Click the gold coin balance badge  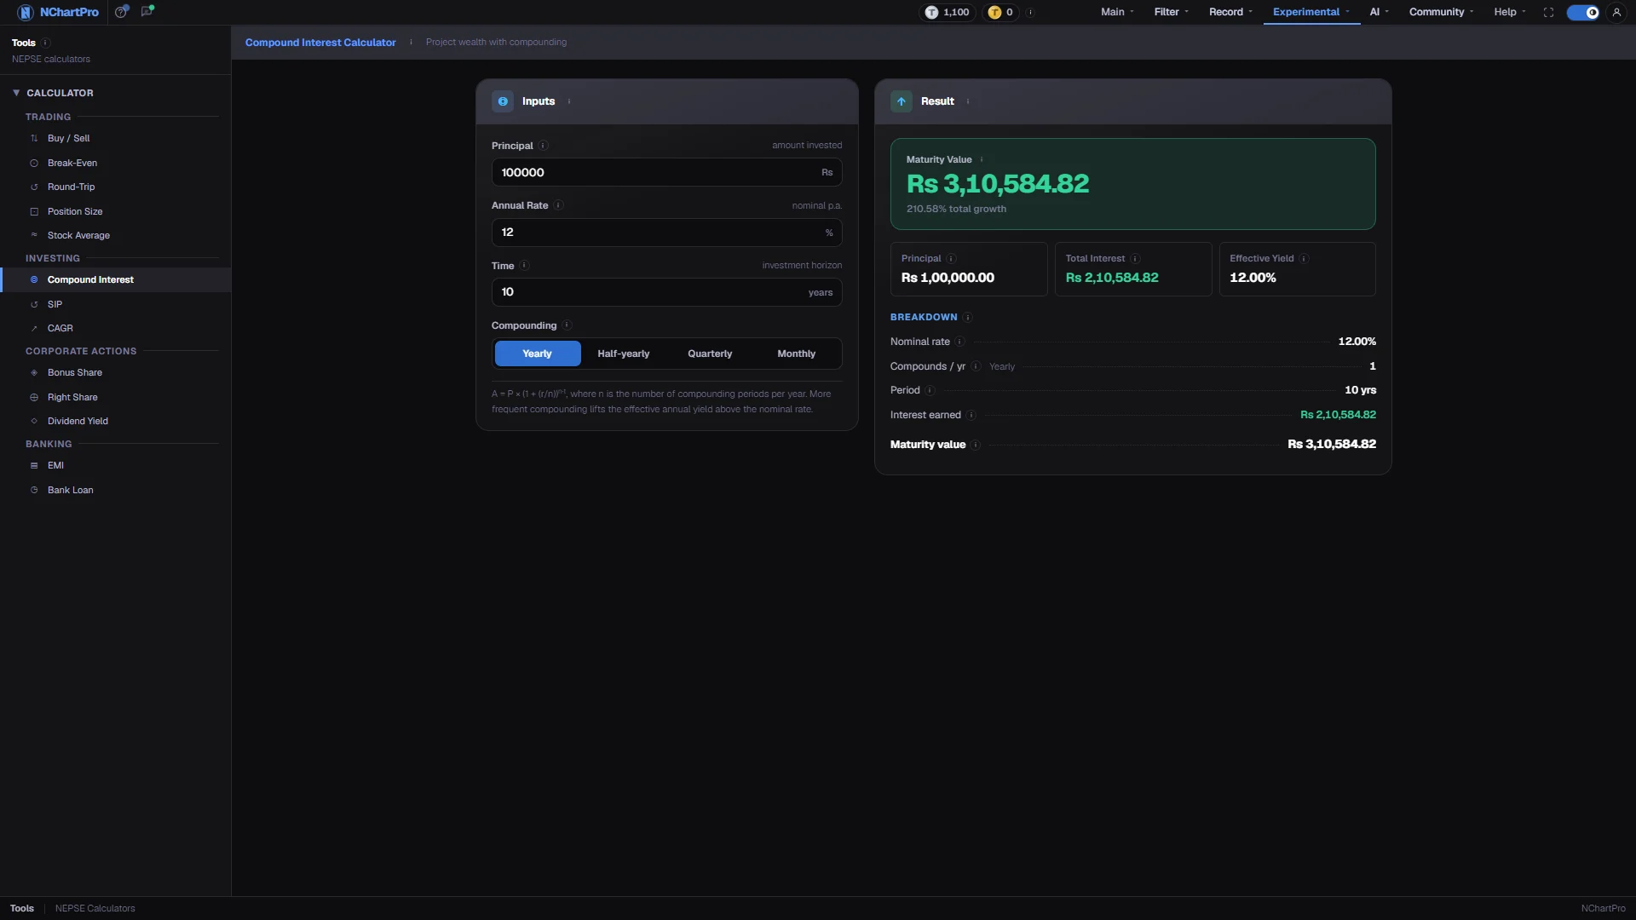(1001, 12)
